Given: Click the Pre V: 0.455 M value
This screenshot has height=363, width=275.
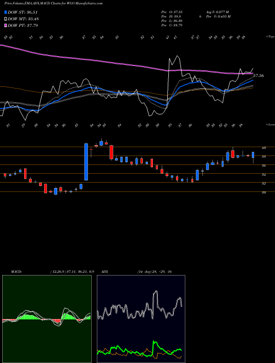Looking at the screenshot, I should 219,16.
